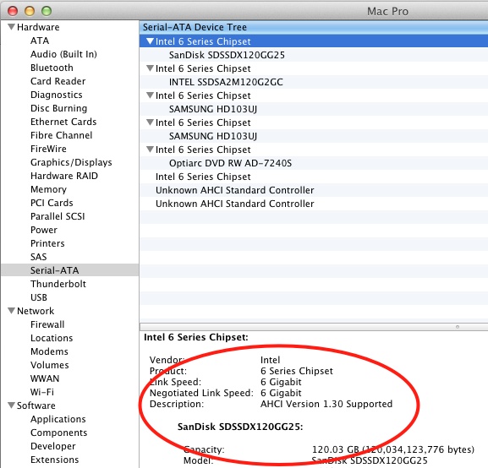
Task: Select Graphics/Displays in the sidebar
Action: (x=71, y=162)
